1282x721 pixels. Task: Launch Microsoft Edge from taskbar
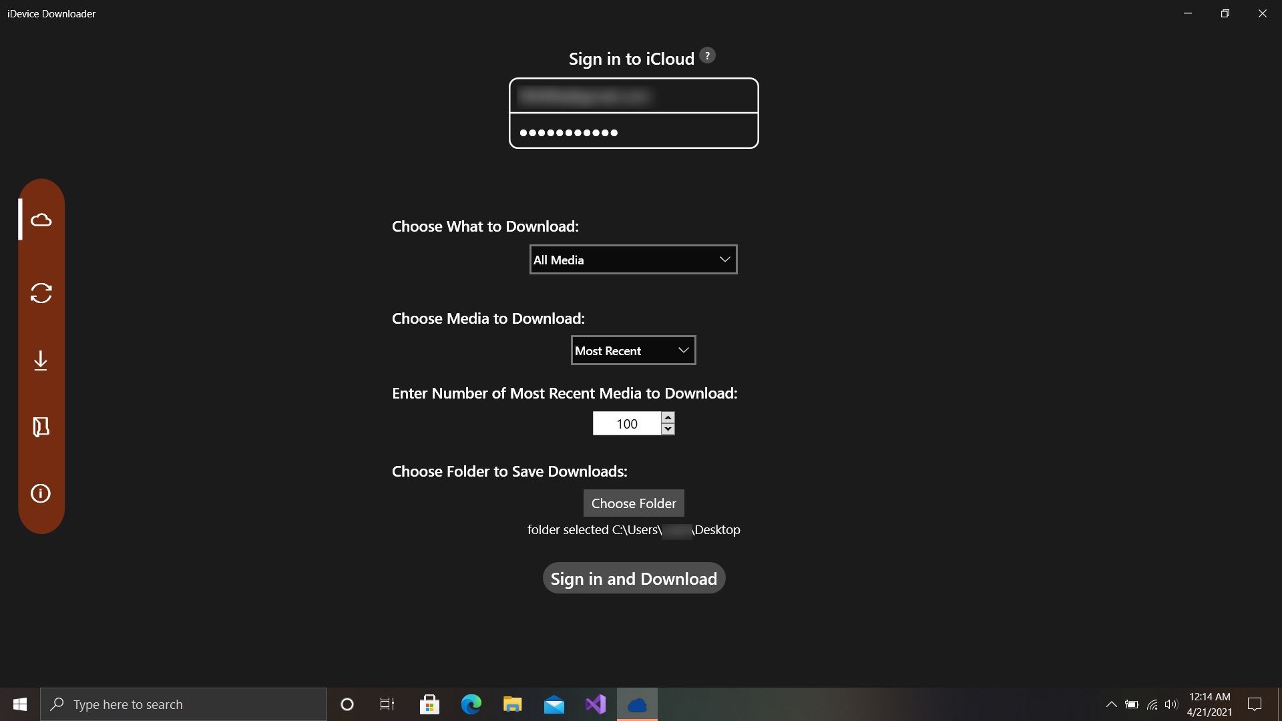[x=471, y=704]
